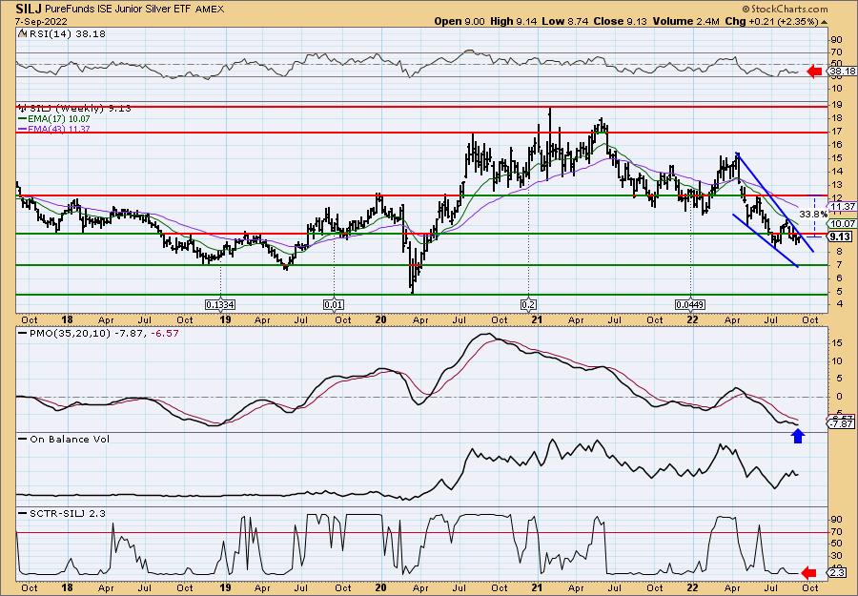The image size is (858, 596).
Task: Click the SILJ (Weekly) 9.13 legend
Action: tap(74, 109)
